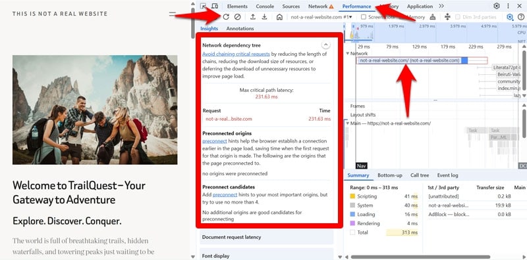This screenshot has height=260, width=527.
Task: Click the Nav timeline marker
Action: pos(362,165)
